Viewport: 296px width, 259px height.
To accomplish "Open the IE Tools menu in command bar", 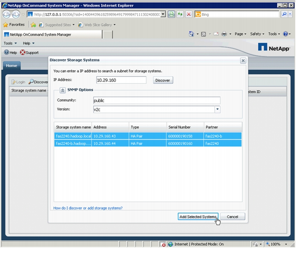I will [274, 34].
